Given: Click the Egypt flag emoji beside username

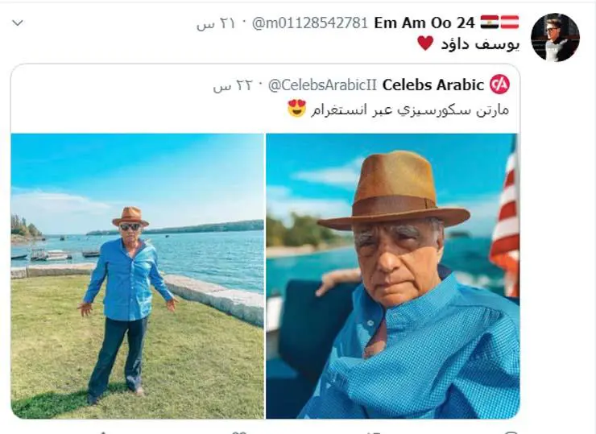Looking at the screenshot, I should point(490,22).
